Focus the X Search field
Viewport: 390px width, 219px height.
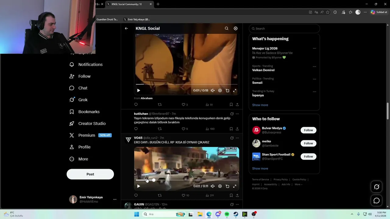[x=284, y=29]
